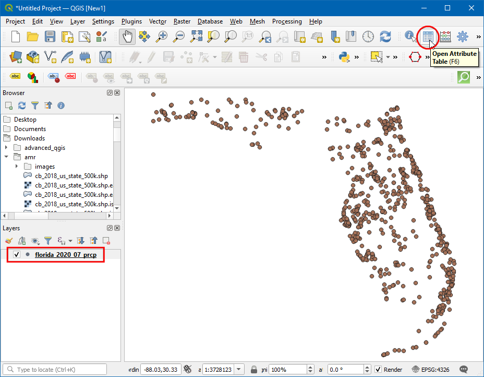Collapse the amr folder in Browser
The width and height of the screenshot is (484, 377).
click(6, 157)
